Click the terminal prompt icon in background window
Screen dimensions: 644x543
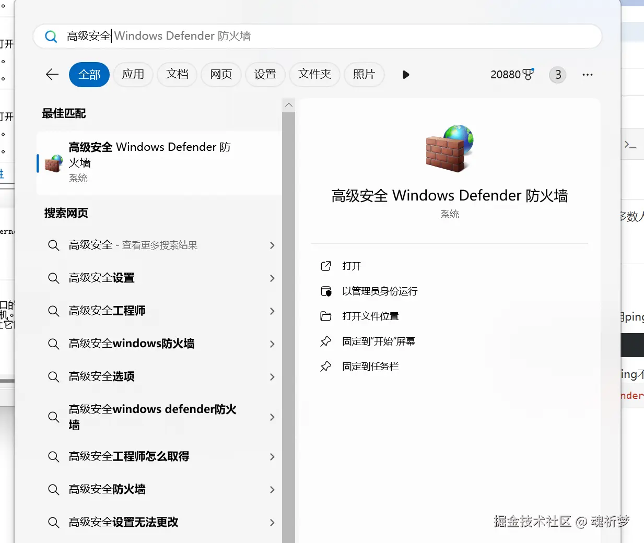[630, 145]
